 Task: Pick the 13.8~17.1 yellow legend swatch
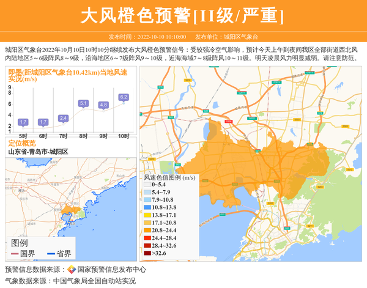tap(147, 216)
